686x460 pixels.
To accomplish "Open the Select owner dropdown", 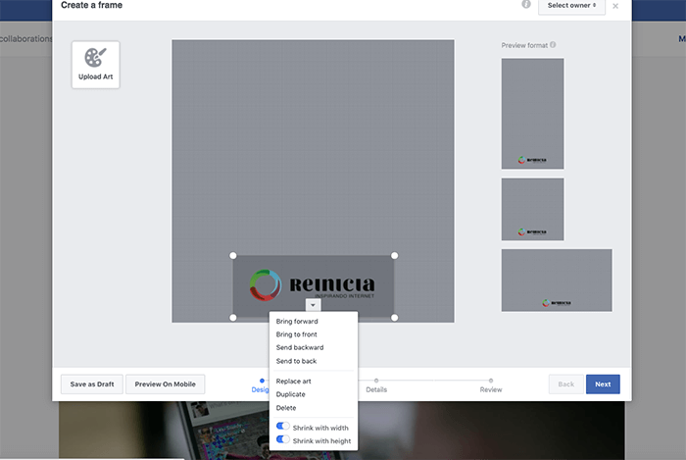I will pyautogui.click(x=571, y=6).
